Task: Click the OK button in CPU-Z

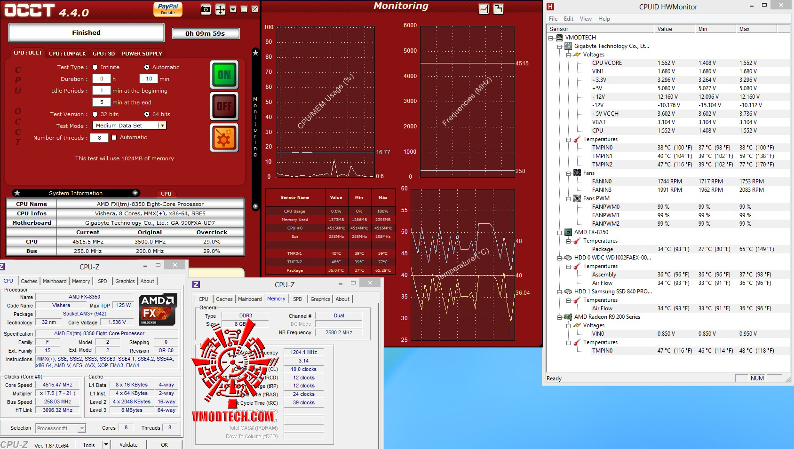Action: (x=164, y=445)
